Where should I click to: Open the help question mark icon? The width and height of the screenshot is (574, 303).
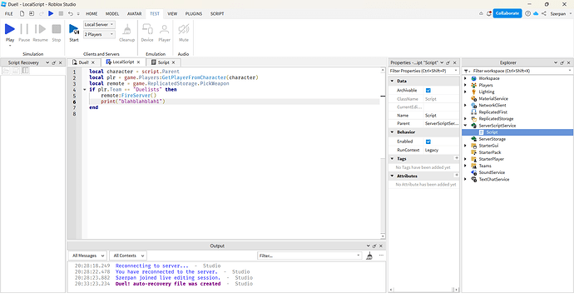click(528, 13)
